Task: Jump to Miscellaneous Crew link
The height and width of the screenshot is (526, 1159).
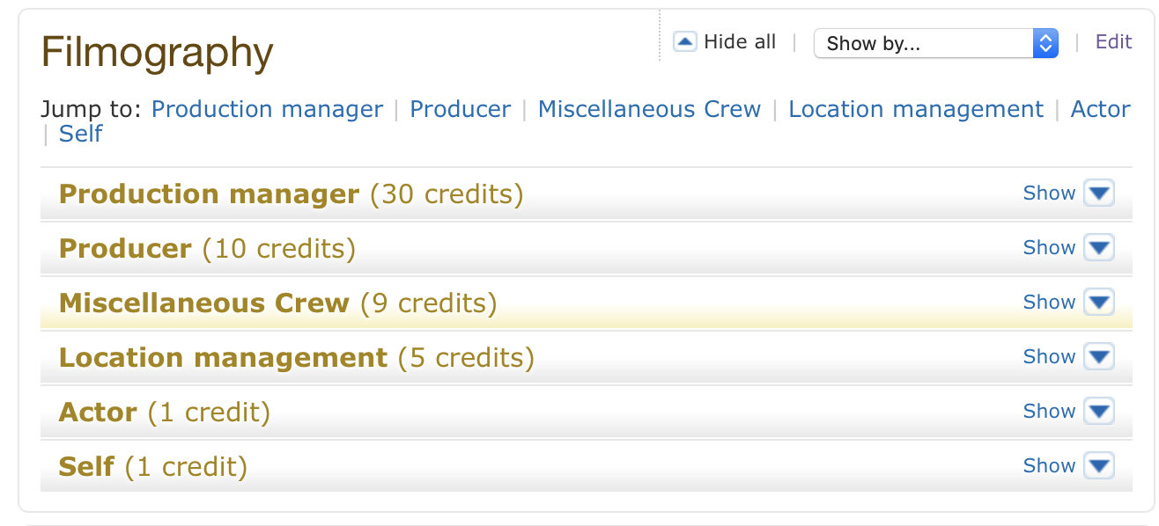Action: [x=649, y=109]
